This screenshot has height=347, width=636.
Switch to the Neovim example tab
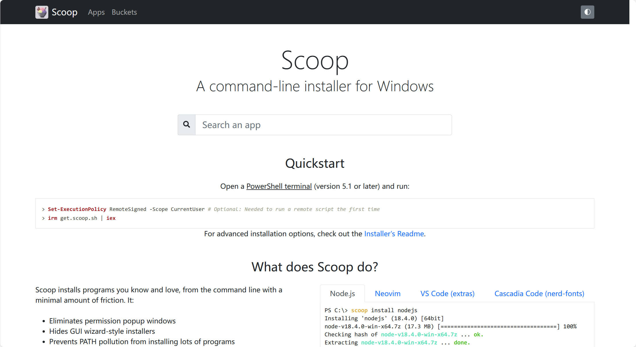[x=387, y=293]
